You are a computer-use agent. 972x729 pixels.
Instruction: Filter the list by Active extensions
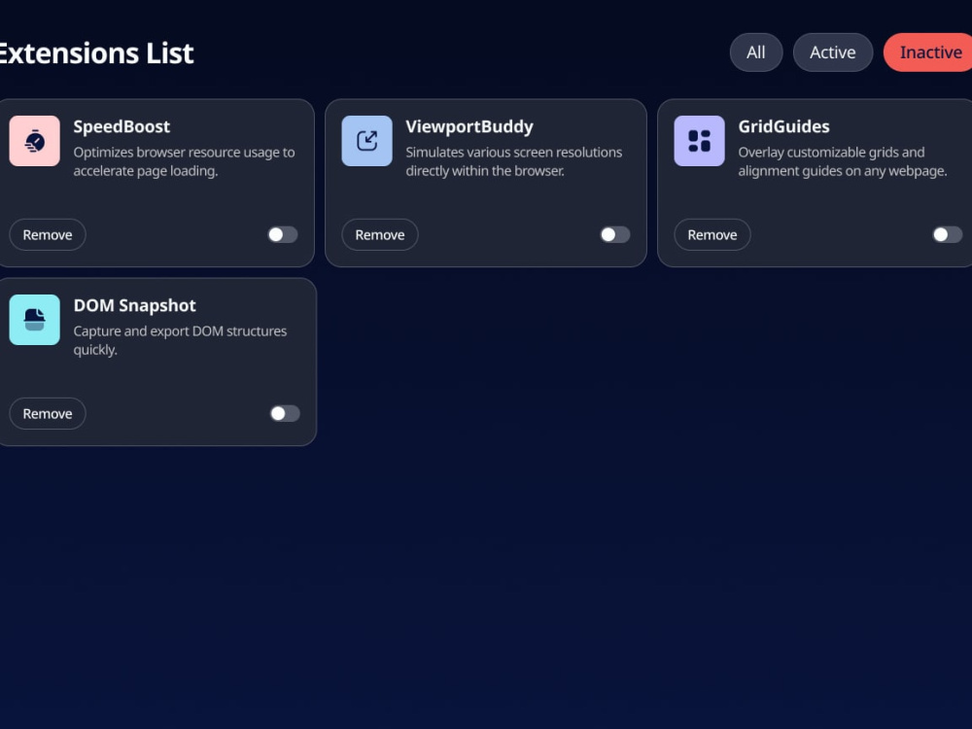(833, 52)
